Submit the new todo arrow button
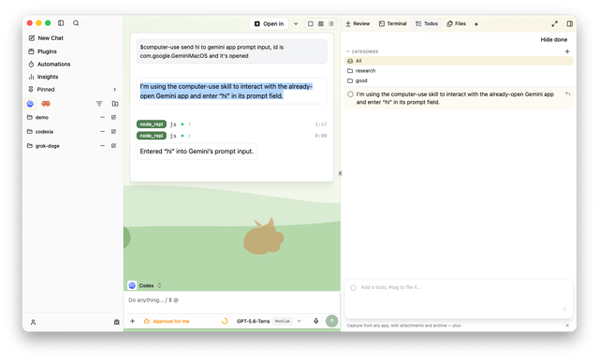Screen dimensions: 599x361 point(564,310)
